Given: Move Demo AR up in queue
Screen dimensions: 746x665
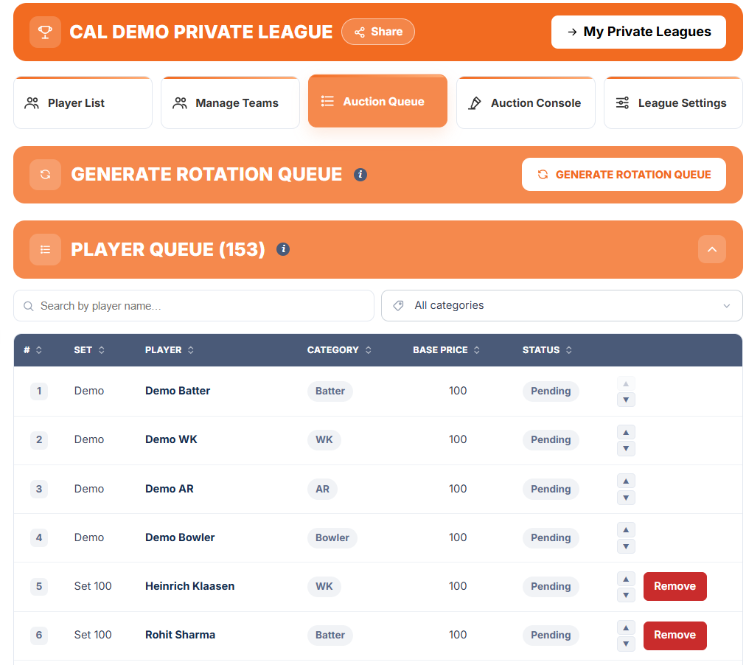Looking at the screenshot, I should [626, 481].
